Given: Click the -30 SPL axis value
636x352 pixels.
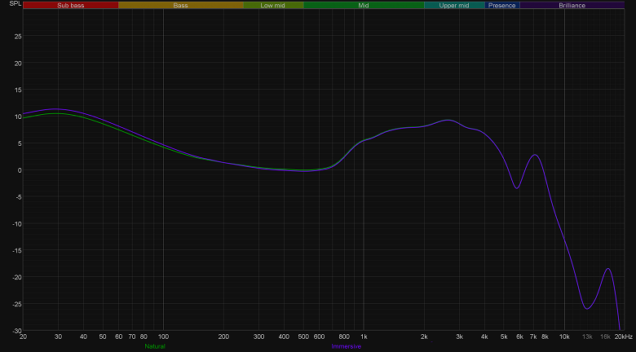Looking at the screenshot, I should (16, 331).
